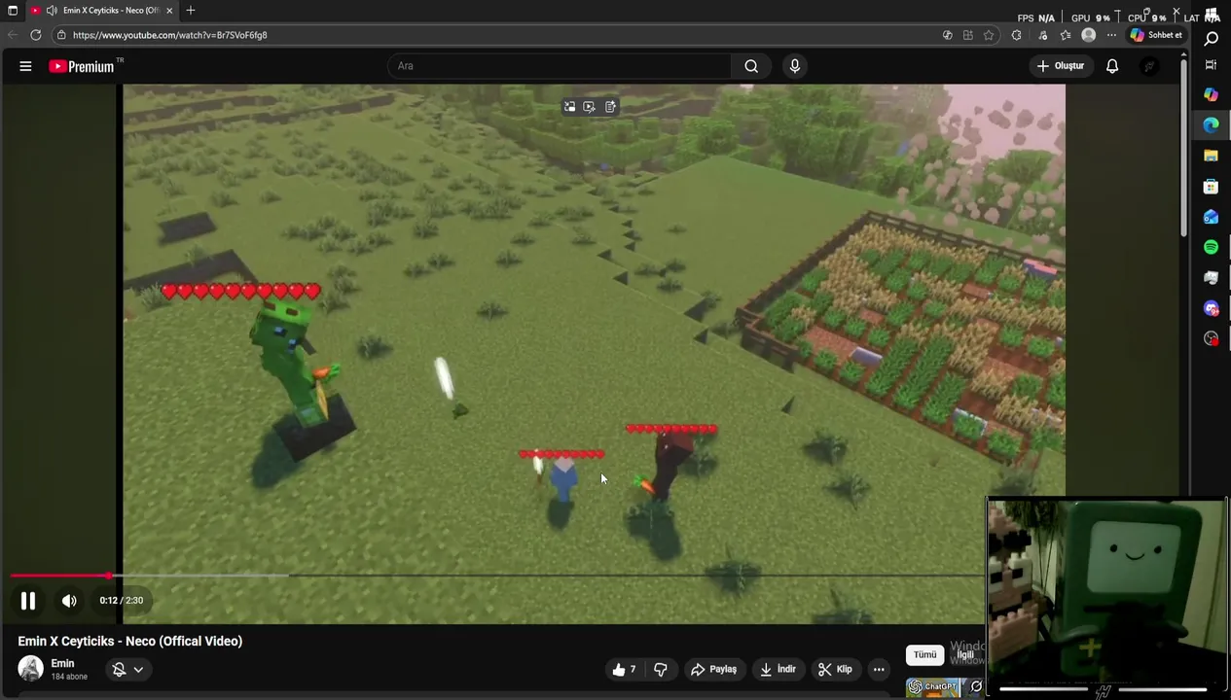Open the browser tab actions menu

[x=13, y=10]
